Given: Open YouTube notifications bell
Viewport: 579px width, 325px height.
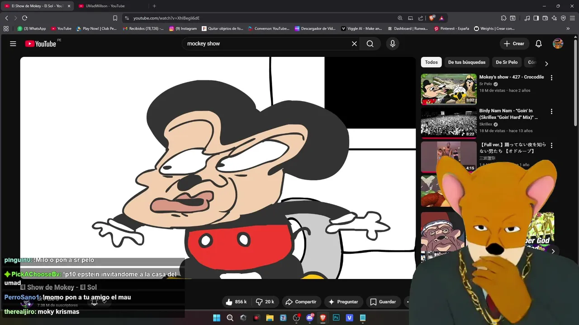Looking at the screenshot, I should (539, 44).
